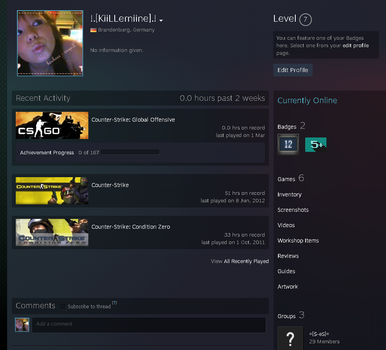The width and height of the screenshot is (386, 350).
Task: Click Brandenburg, Germany location text
Action: (126, 30)
